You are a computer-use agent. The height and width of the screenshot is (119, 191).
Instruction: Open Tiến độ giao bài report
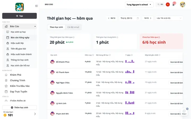[19, 49]
